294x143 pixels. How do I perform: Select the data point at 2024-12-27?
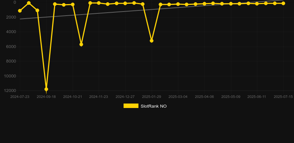125,3
